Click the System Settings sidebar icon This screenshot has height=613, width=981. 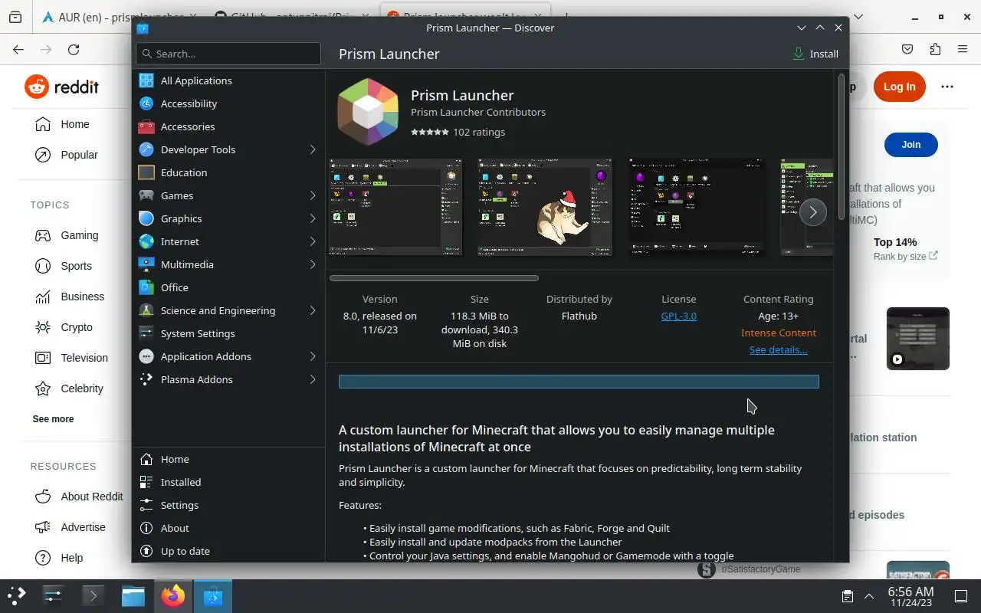[146, 333]
